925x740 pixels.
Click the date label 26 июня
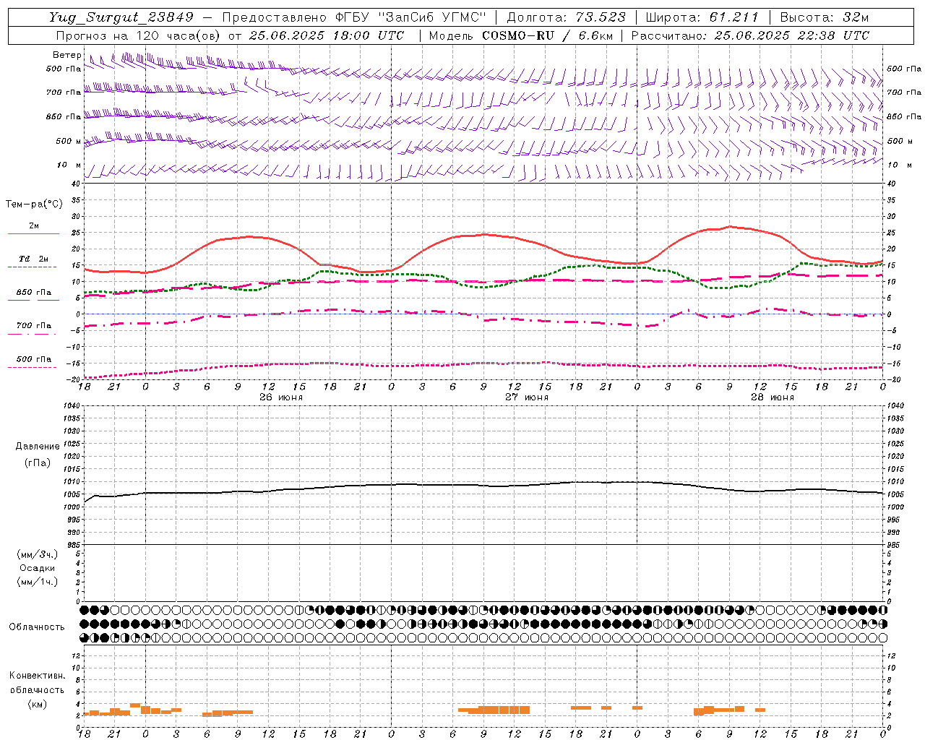[281, 397]
